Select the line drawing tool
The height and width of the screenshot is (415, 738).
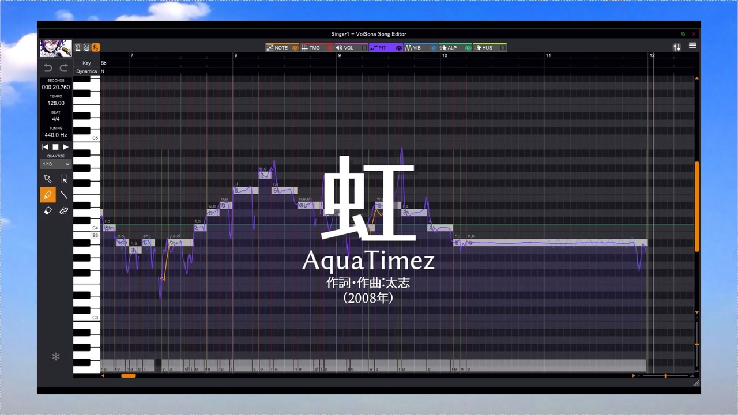tap(63, 195)
